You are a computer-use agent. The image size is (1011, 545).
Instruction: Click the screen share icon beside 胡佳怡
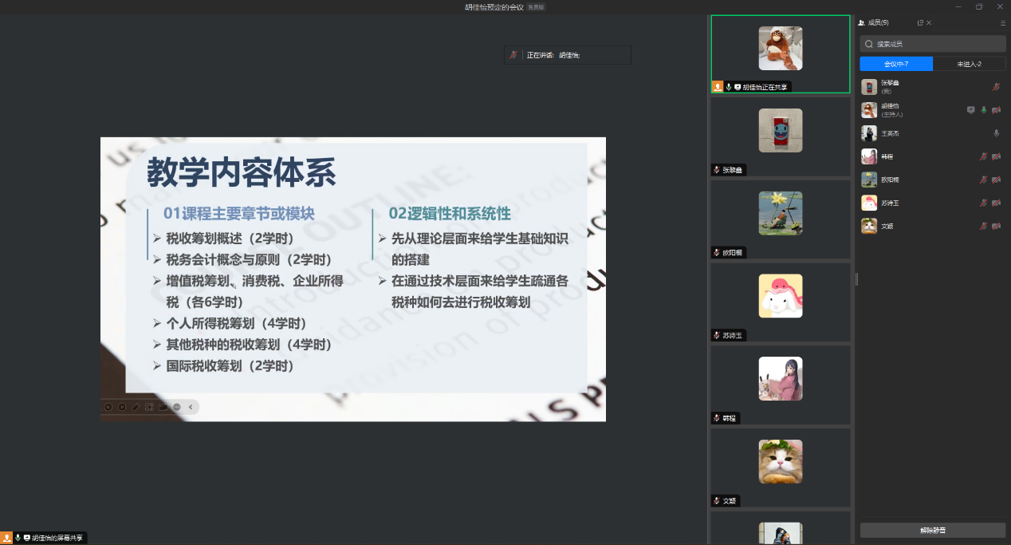click(970, 110)
